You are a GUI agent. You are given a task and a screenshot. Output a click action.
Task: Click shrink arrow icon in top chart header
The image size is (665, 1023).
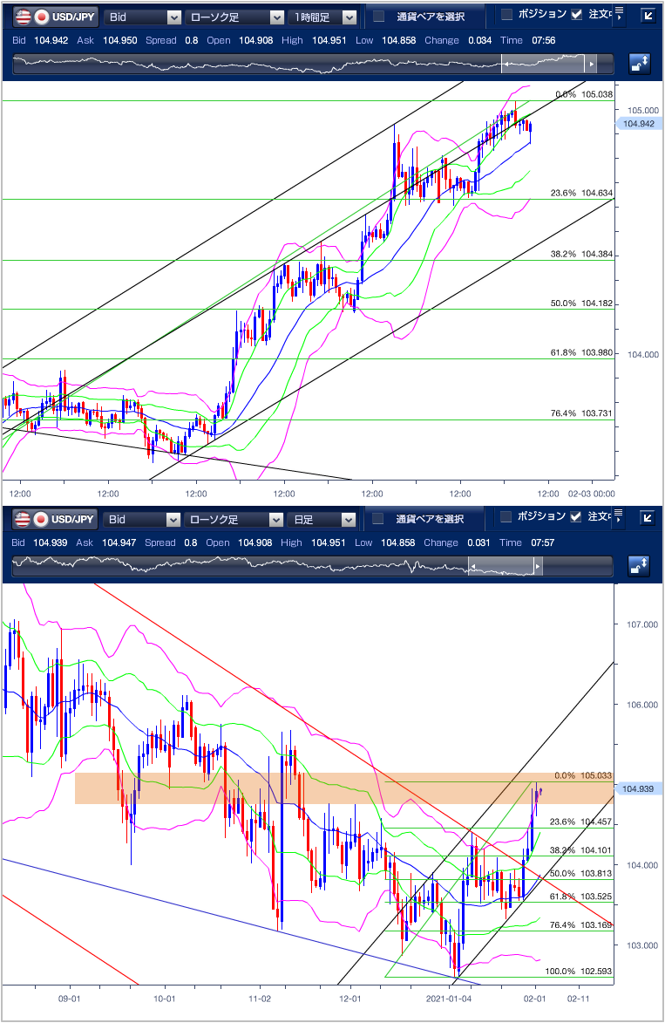[648, 16]
